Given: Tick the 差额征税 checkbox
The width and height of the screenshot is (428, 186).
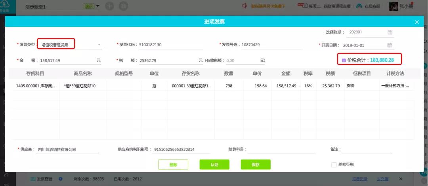Looking at the screenshot, I should (334, 165).
